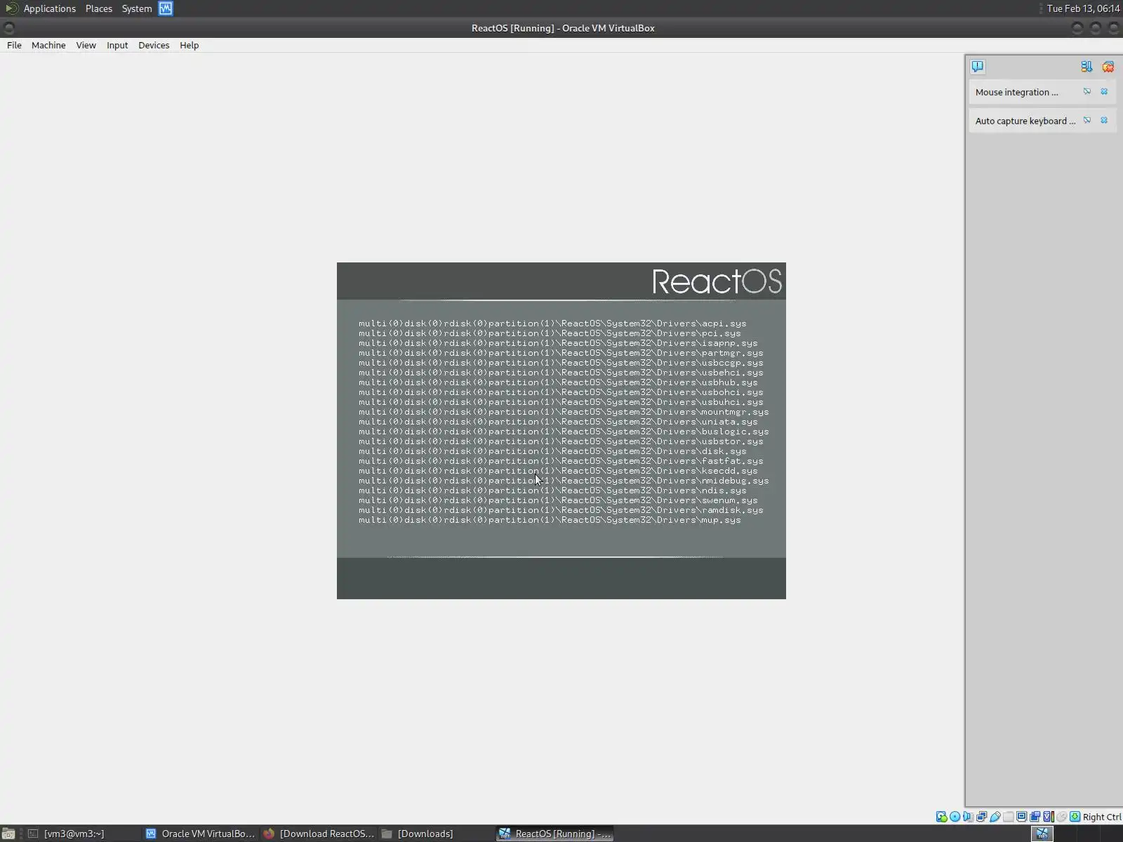Click the audio status icon
Viewport: 1123px width, 842px height.
pyautogui.click(x=969, y=817)
